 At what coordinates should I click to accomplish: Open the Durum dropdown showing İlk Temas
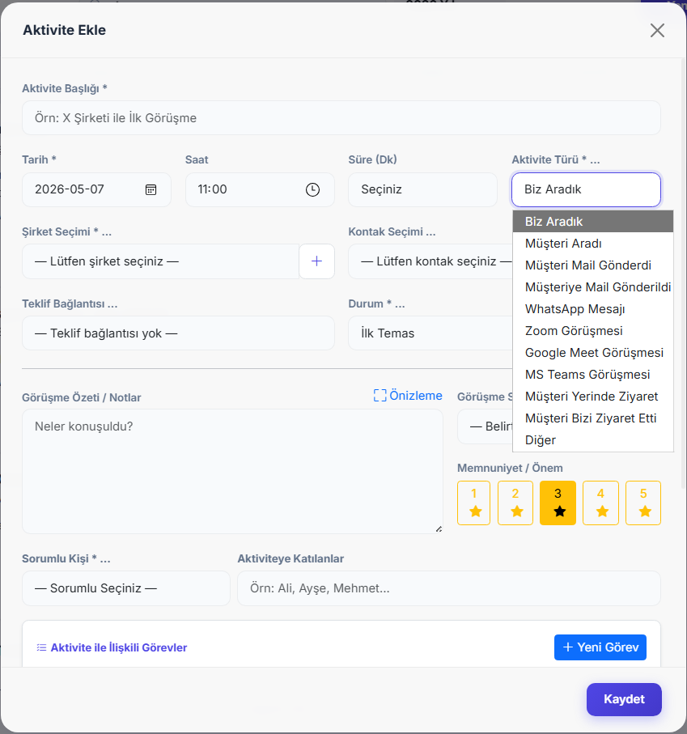point(430,333)
